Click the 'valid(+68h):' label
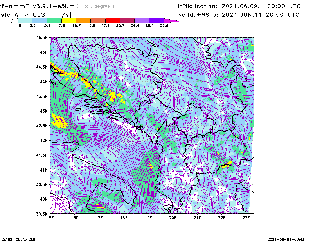Viewport: 313px width, 242px height. (198, 15)
